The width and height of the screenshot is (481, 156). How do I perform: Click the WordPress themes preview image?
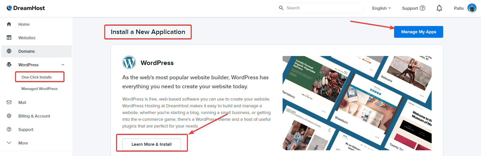coord(357,103)
